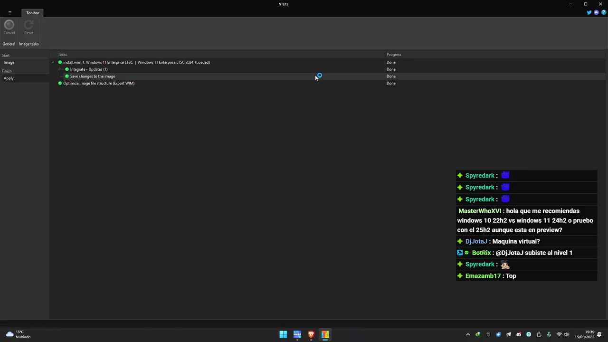Viewport: 608px width, 342px height.
Task: Click green status dot of Save changes
Action: pyautogui.click(x=67, y=76)
